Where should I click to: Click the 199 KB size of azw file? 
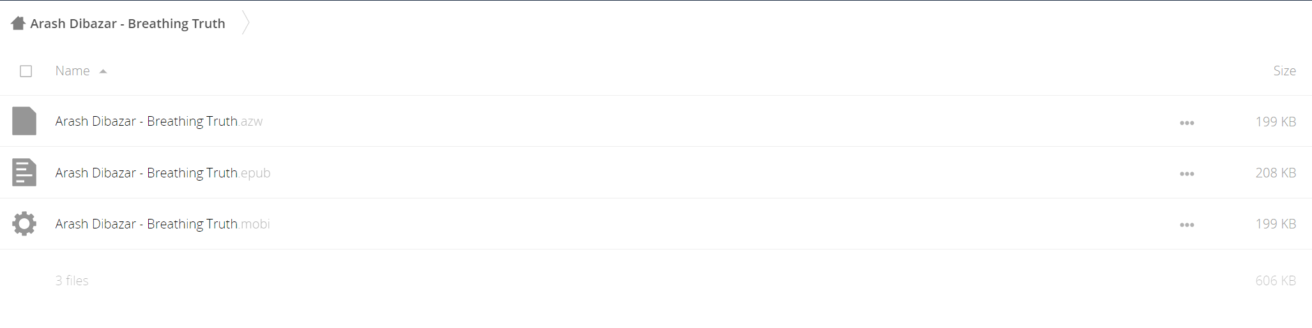[1276, 122]
